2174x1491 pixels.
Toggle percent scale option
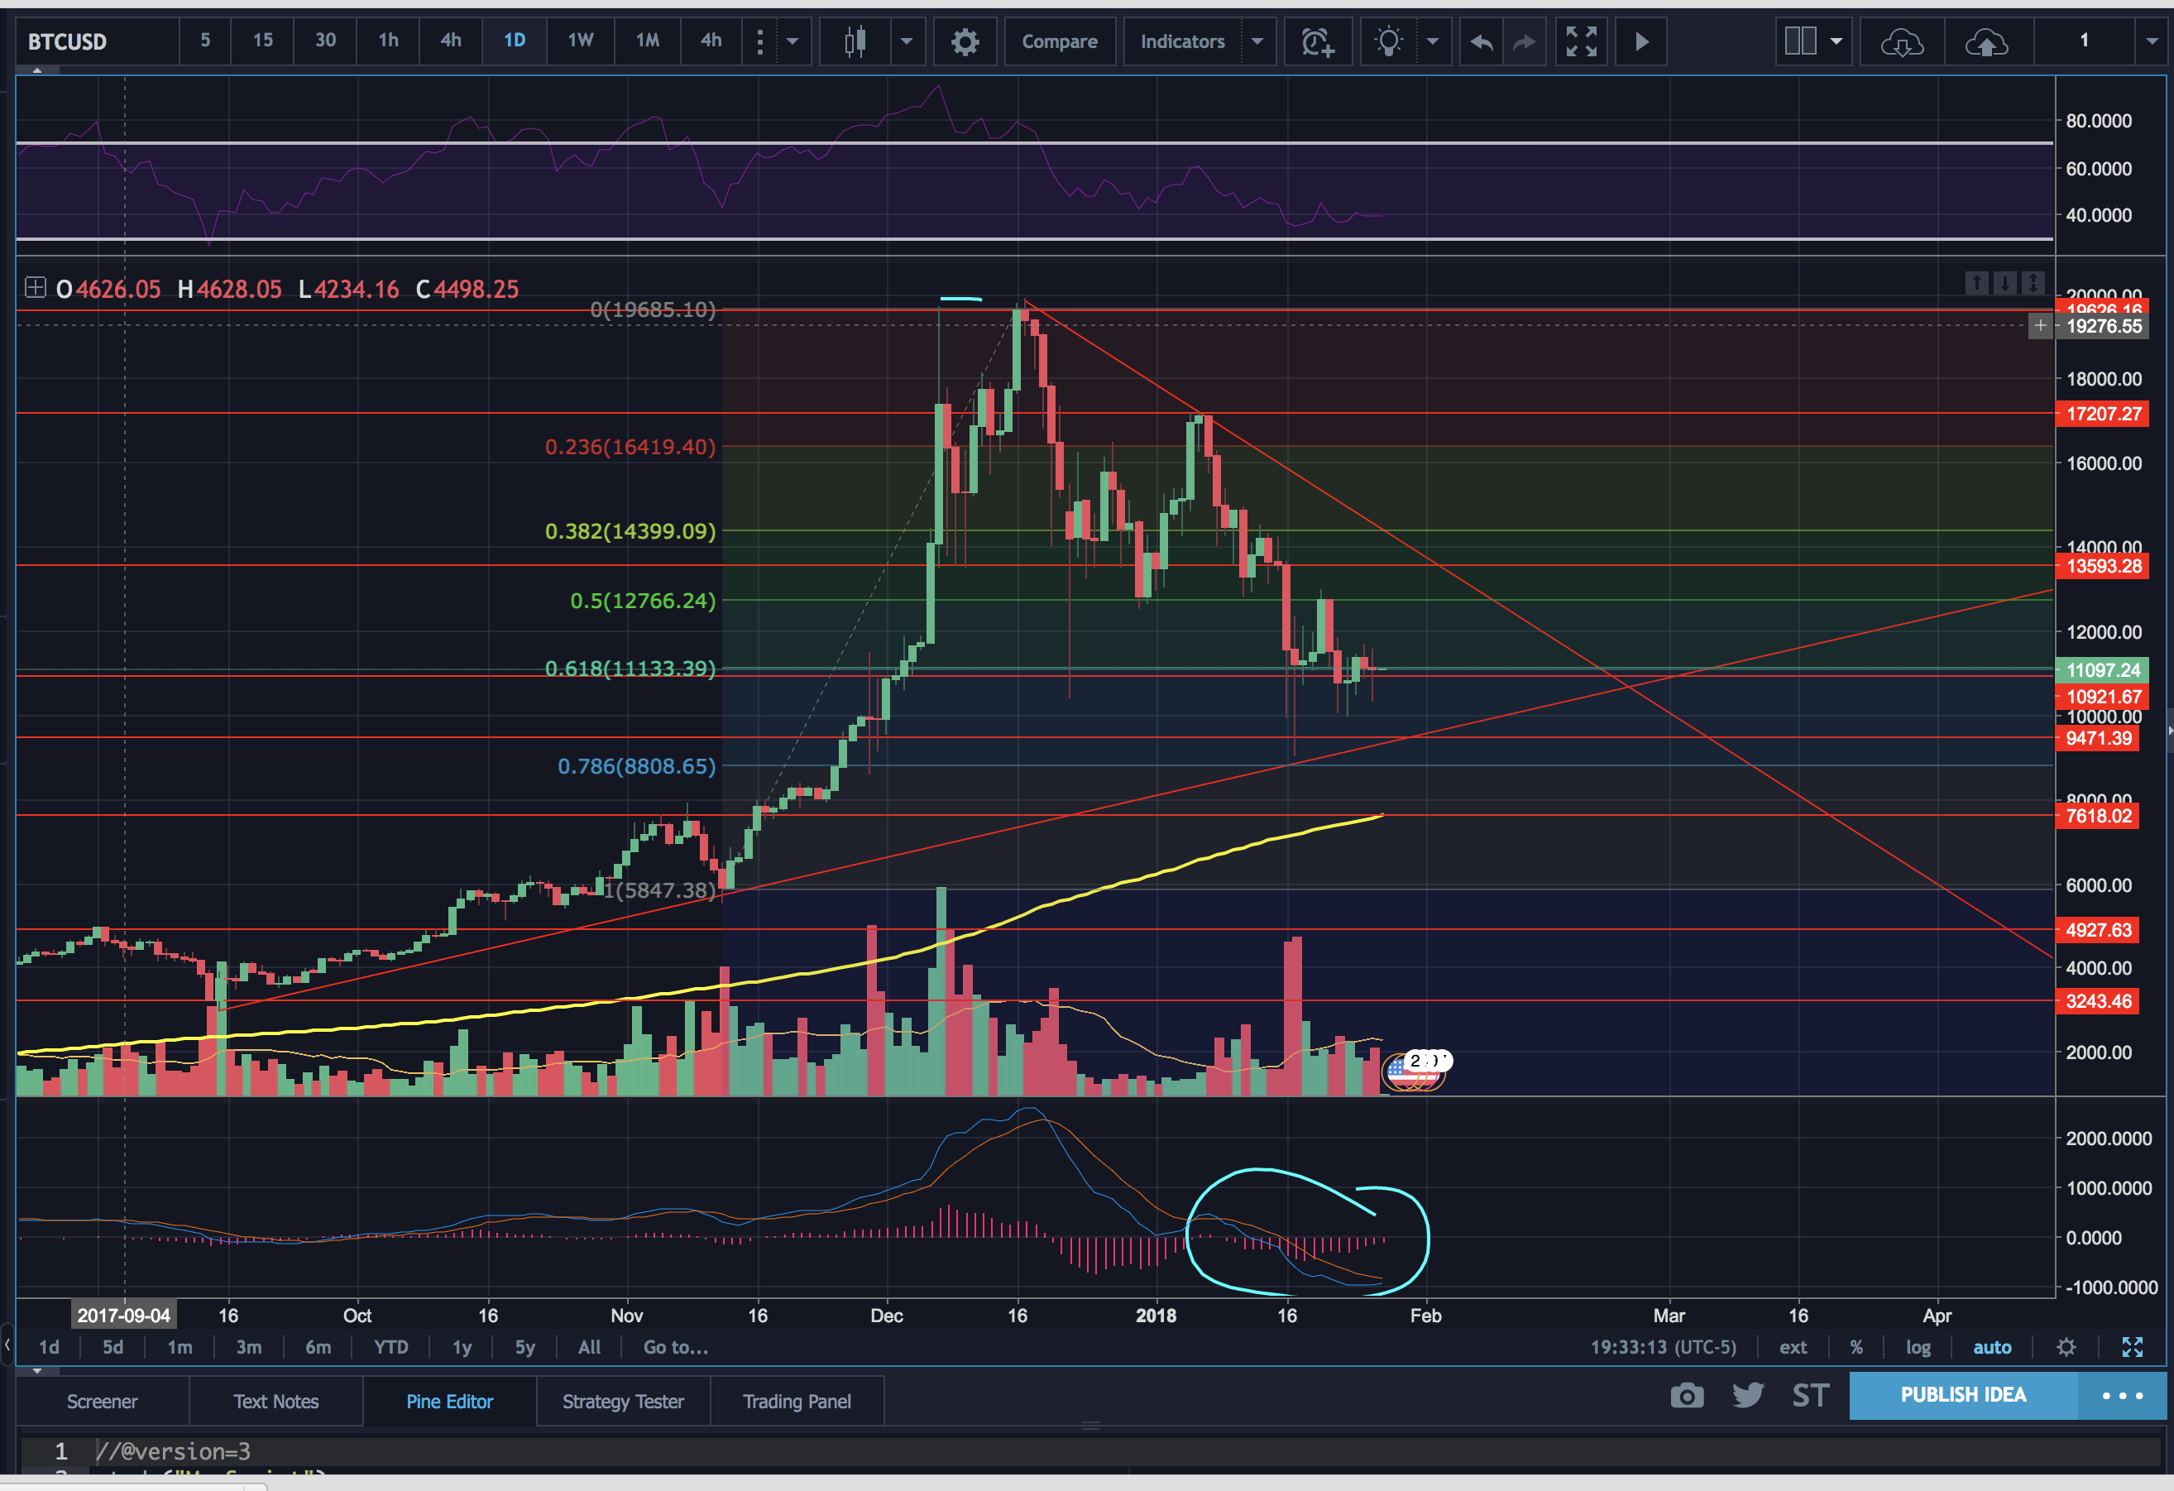[x=1856, y=1347]
